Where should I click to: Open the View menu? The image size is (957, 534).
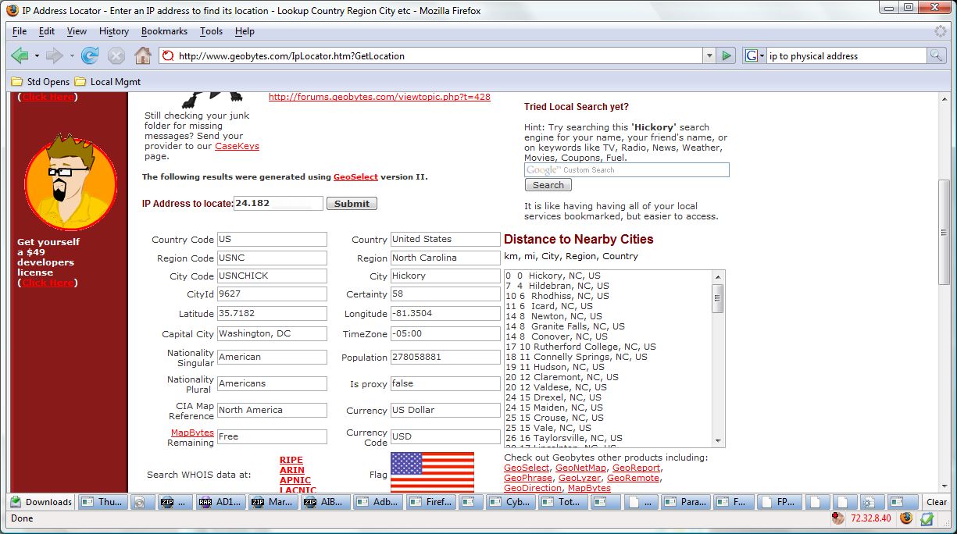click(77, 31)
